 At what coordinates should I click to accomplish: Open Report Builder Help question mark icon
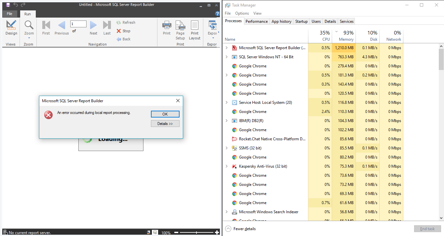point(218,14)
